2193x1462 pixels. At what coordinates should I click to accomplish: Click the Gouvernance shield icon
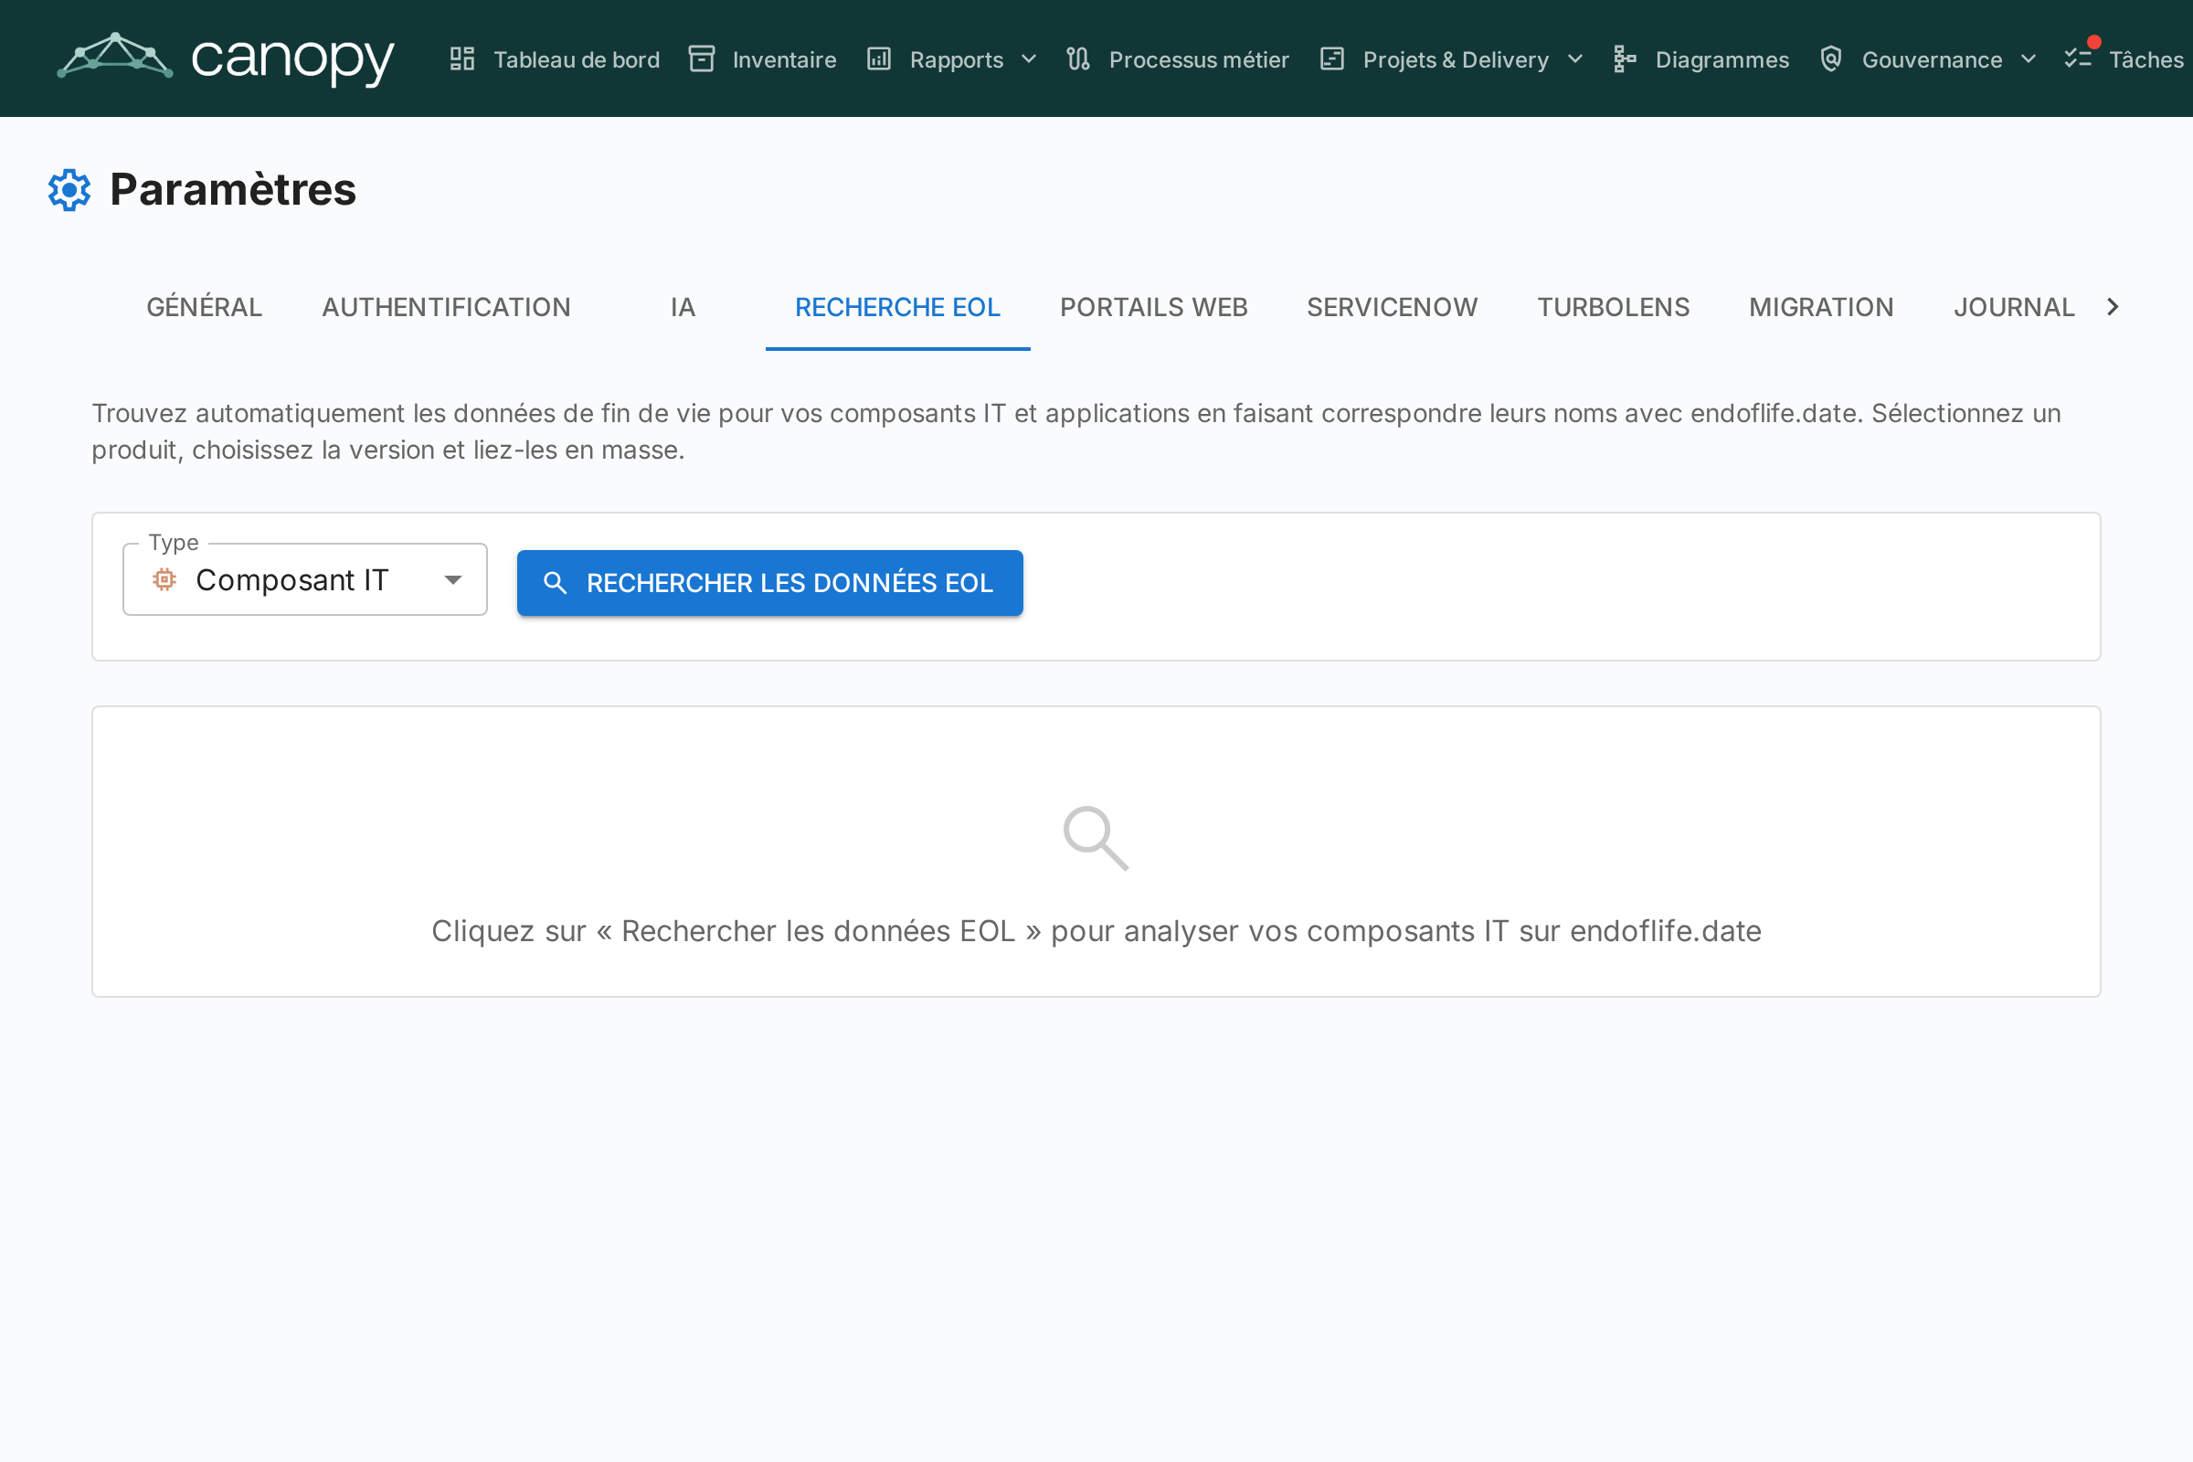1831,58
